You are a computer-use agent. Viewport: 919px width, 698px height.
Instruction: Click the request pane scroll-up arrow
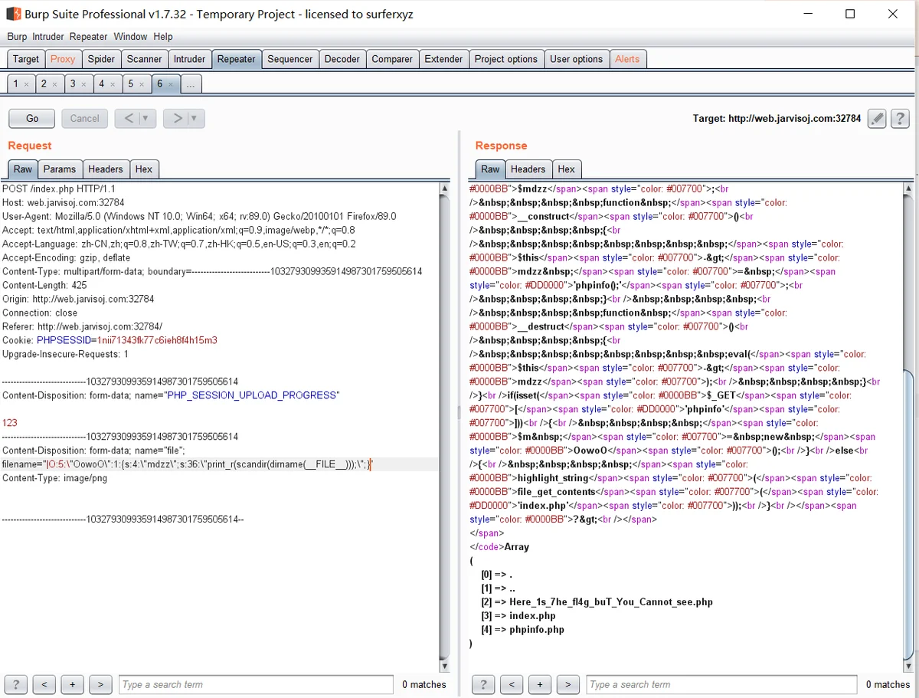445,188
